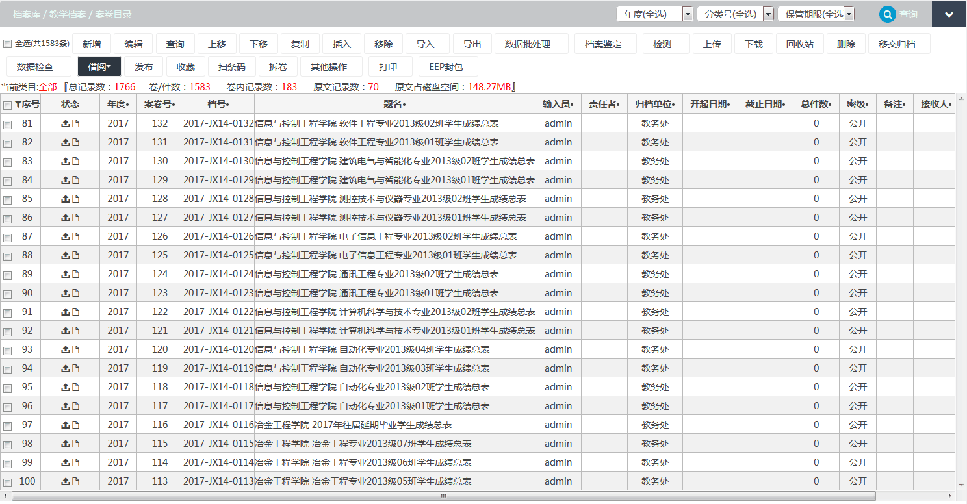The height and width of the screenshot is (504, 967).
Task: Open the 保管期限(全选) dropdown
Action: pyautogui.click(x=816, y=14)
